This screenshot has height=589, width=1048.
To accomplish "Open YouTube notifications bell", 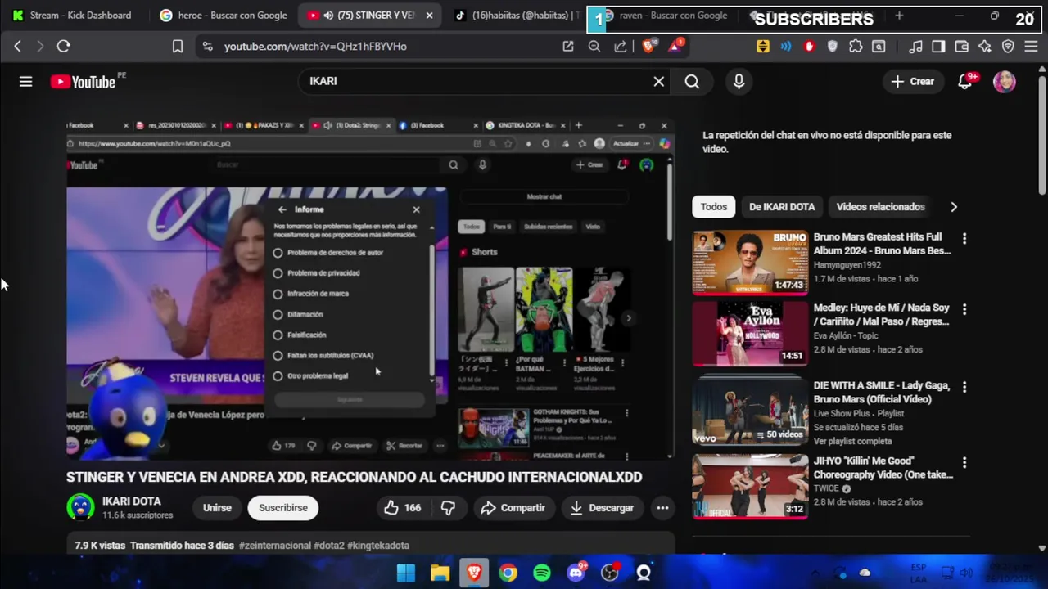I will pos(966,81).
